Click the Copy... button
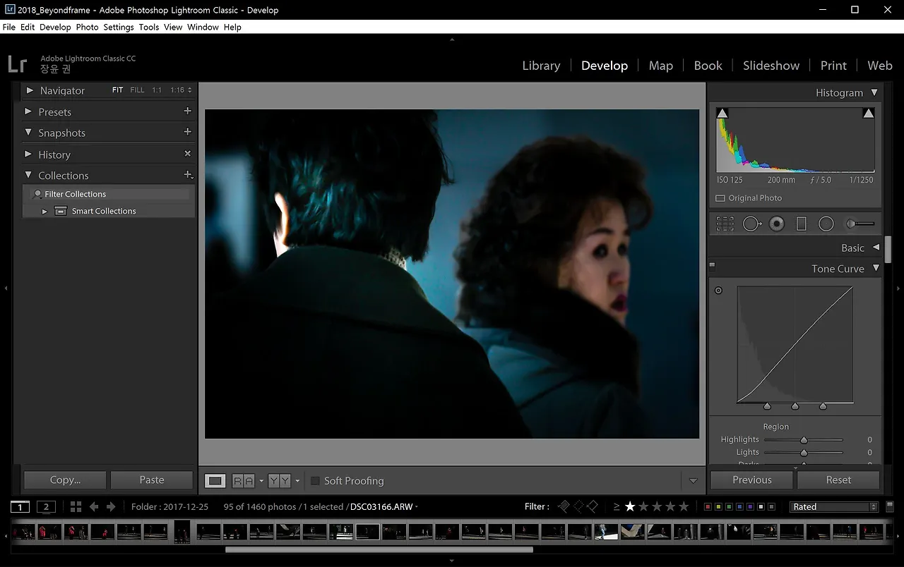 [x=65, y=480]
